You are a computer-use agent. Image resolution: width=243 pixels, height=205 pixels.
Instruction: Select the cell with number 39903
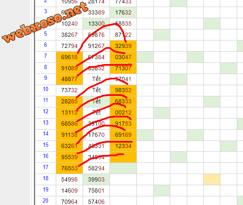(x=96, y=179)
